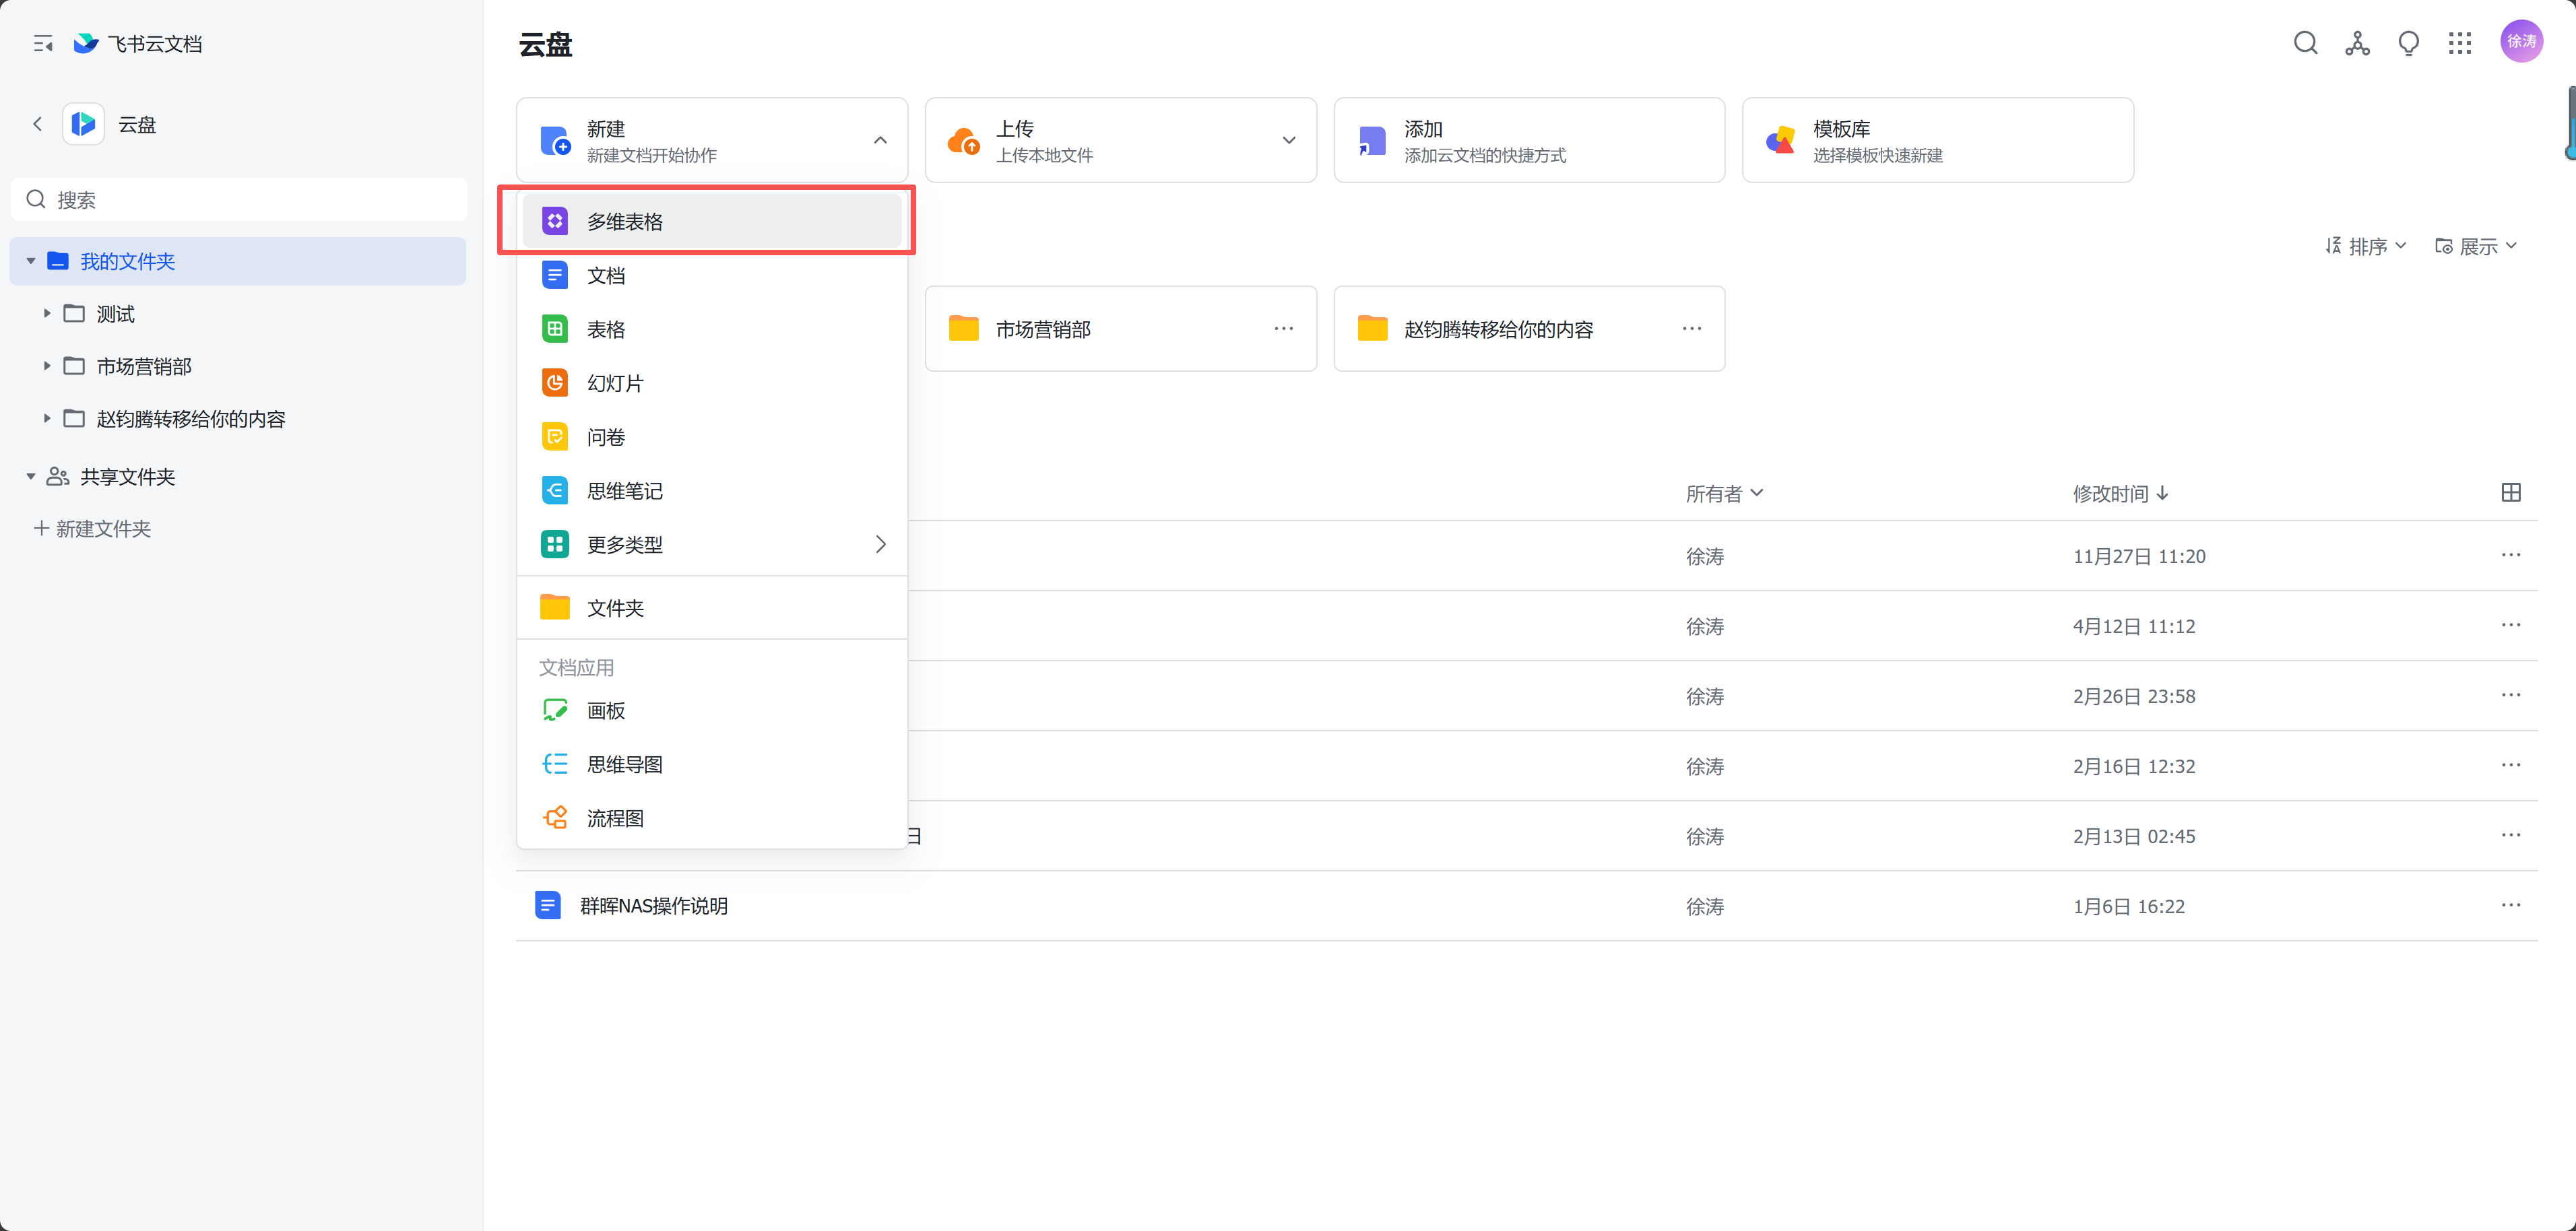This screenshot has width=2576, height=1231.
Task: Click the lightbulb tips icon
Action: [x=2408, y=43]
